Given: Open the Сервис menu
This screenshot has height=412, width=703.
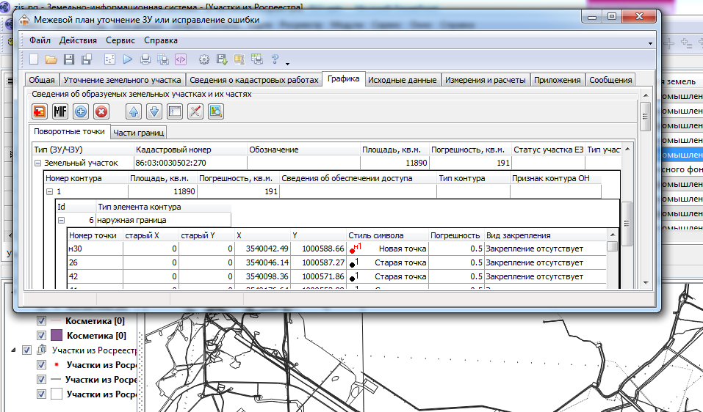Looking at the screenshot, I should [x=120, y=40].
